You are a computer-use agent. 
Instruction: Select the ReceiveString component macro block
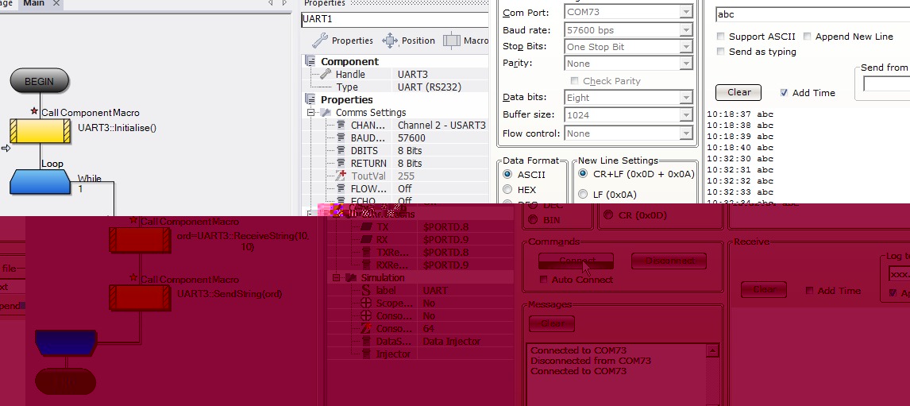click(x=140, y=240)
